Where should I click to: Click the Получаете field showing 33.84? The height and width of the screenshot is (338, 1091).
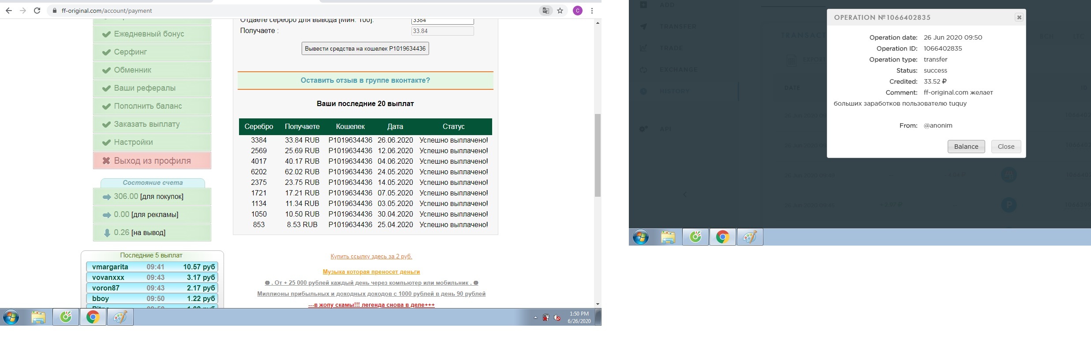tap(442, 31)
